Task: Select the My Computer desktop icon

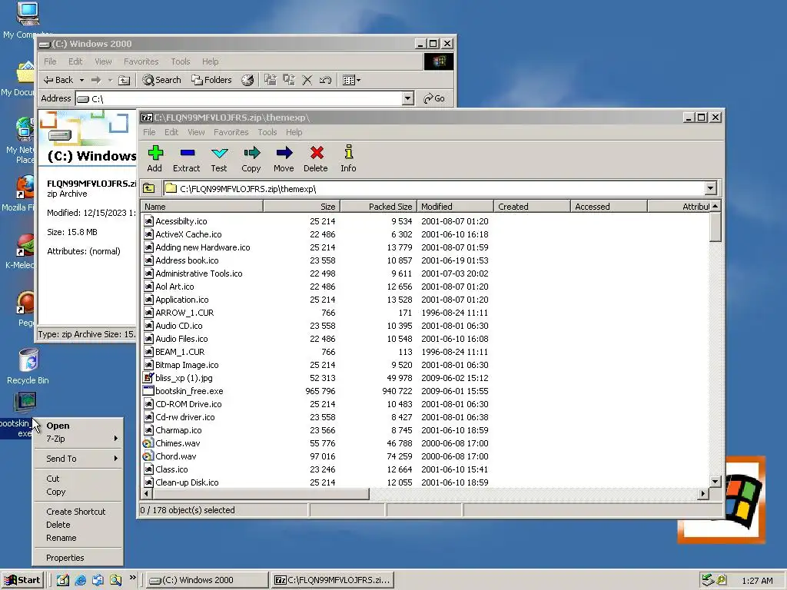Action: pyautogui.click(x=28, y=14)
